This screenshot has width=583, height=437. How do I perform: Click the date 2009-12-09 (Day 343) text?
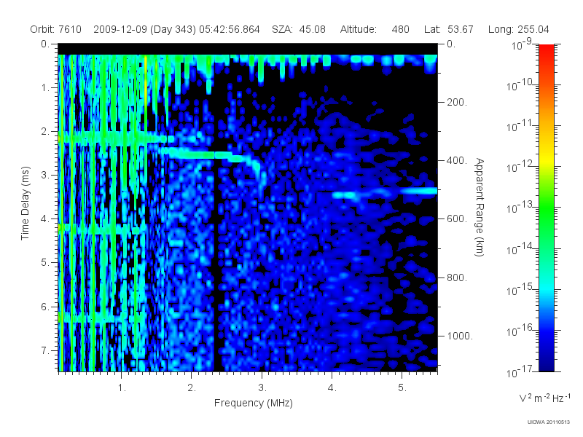[144, 29]
